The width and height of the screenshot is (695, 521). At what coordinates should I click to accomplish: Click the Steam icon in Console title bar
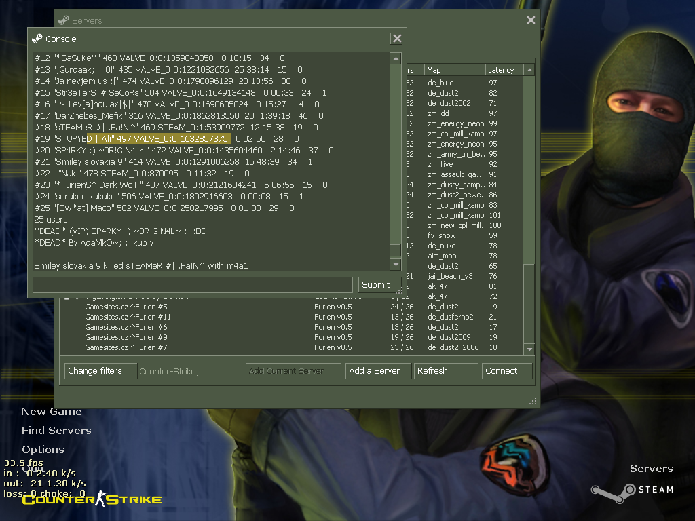[37, 39]
